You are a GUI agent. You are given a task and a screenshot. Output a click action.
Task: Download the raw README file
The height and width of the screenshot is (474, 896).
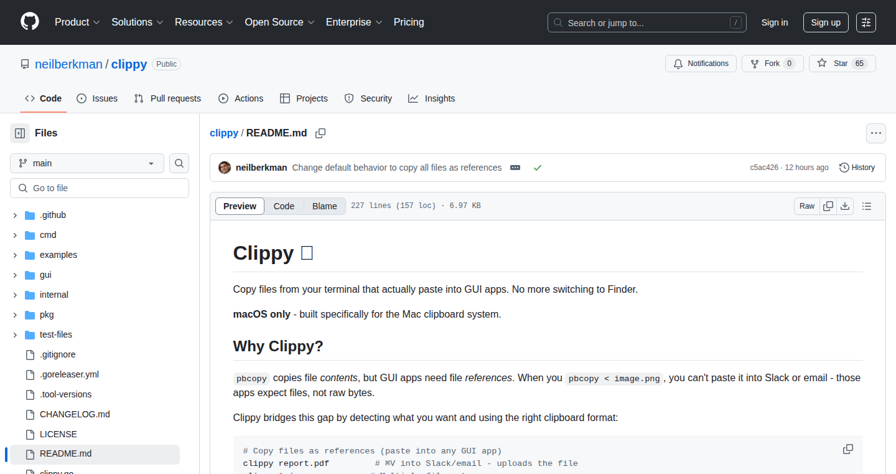tap(845, 206)
